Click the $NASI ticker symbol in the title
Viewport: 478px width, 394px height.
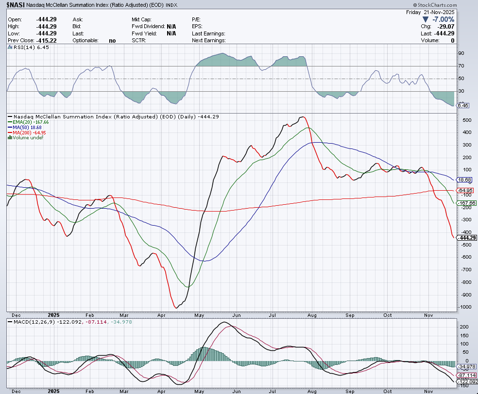coord(16,5)
